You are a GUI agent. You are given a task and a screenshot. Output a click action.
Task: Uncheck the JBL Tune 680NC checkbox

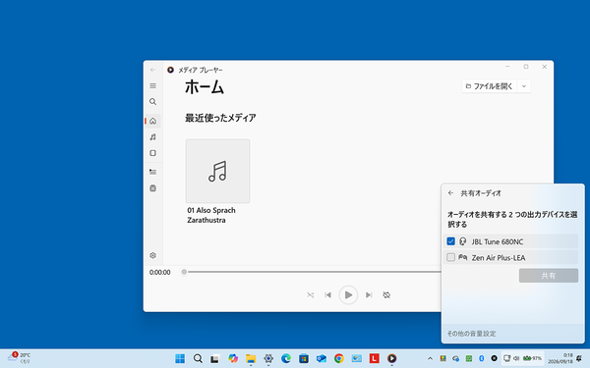450,241
